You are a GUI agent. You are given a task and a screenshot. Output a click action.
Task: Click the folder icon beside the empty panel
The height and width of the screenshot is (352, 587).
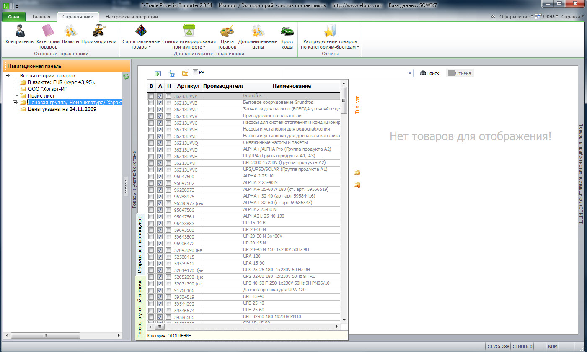click(x=357, y=172)
